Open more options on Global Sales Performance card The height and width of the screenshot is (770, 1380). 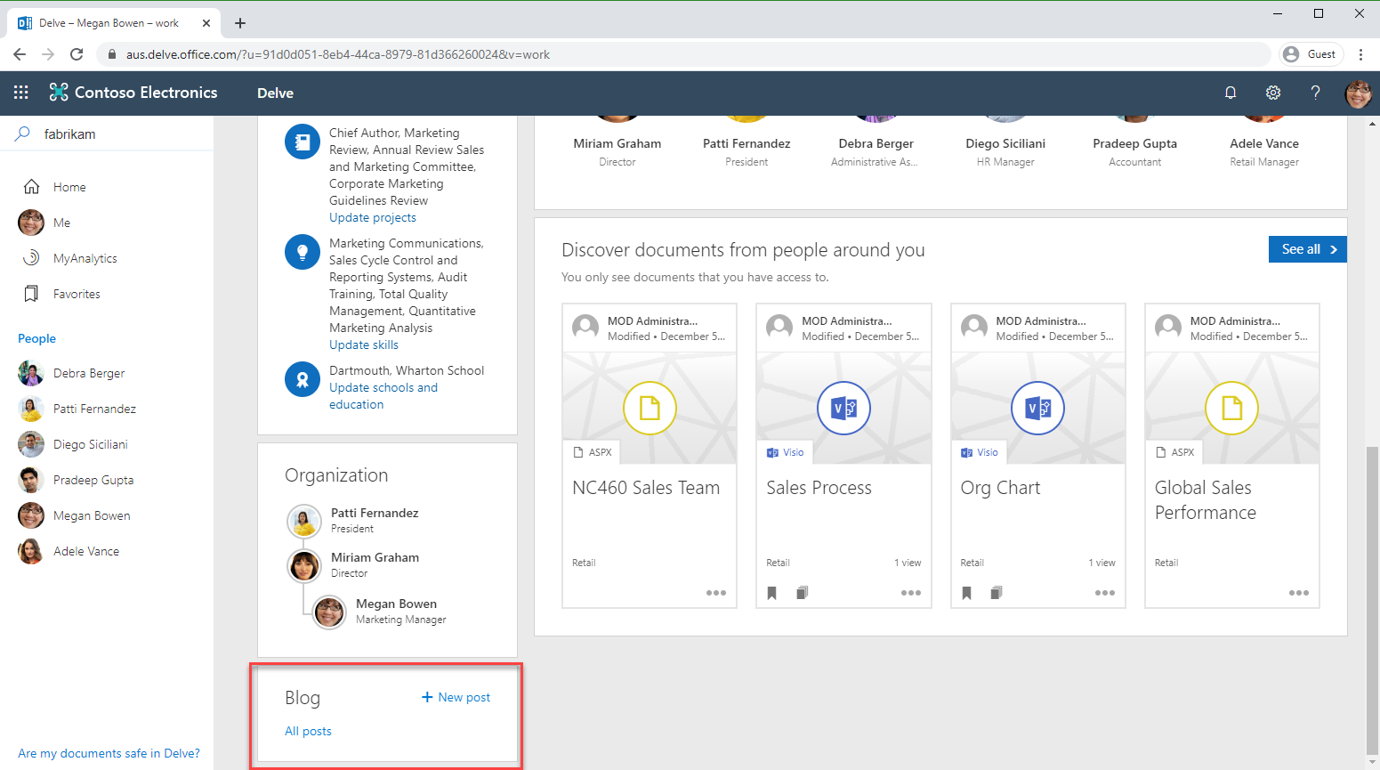pyautogui.click(x=1298, y=593)
